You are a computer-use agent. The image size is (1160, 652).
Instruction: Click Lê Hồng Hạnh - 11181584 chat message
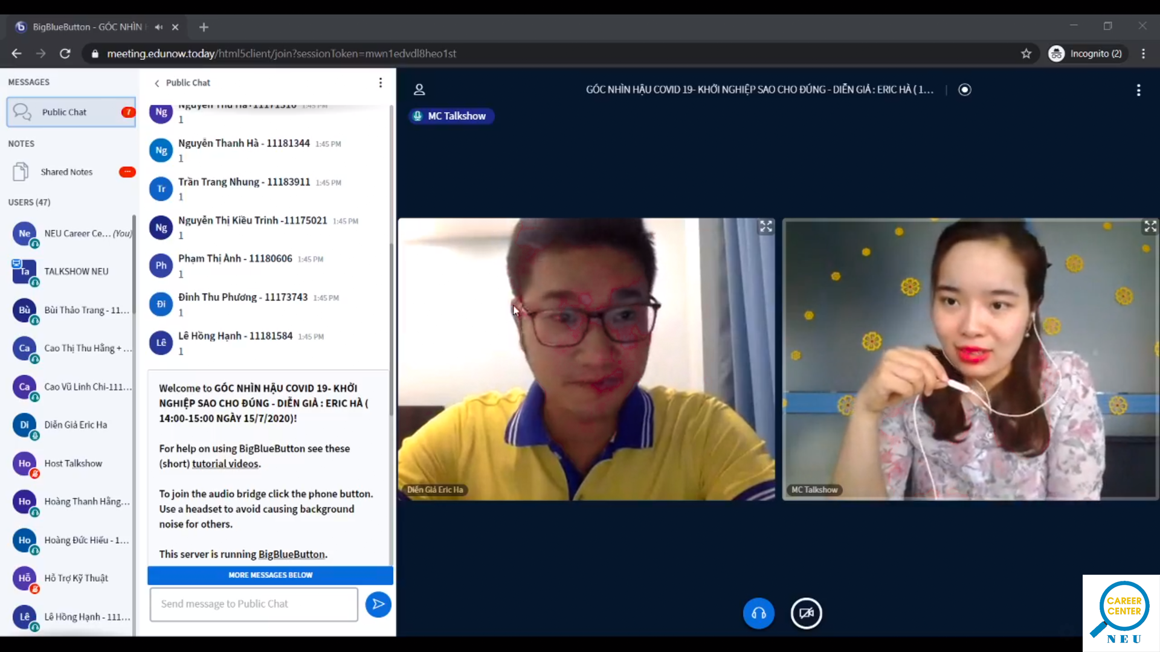pyautogui.click(x=269, y=343)
